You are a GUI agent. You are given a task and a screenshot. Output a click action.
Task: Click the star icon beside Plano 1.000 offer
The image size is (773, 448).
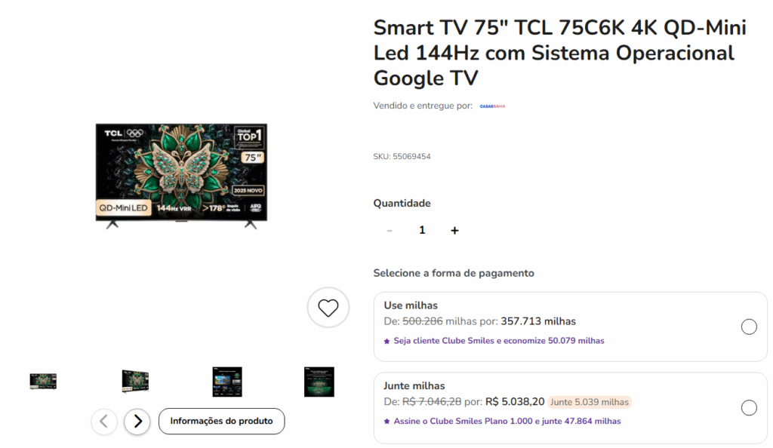pos(387,422)
